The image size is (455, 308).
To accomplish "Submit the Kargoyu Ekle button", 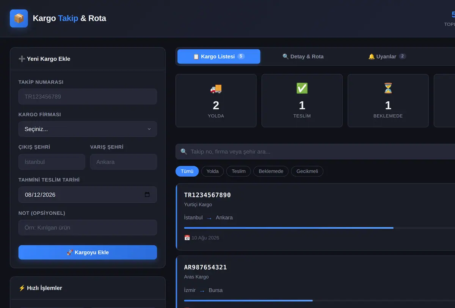I will pos(88,252).
